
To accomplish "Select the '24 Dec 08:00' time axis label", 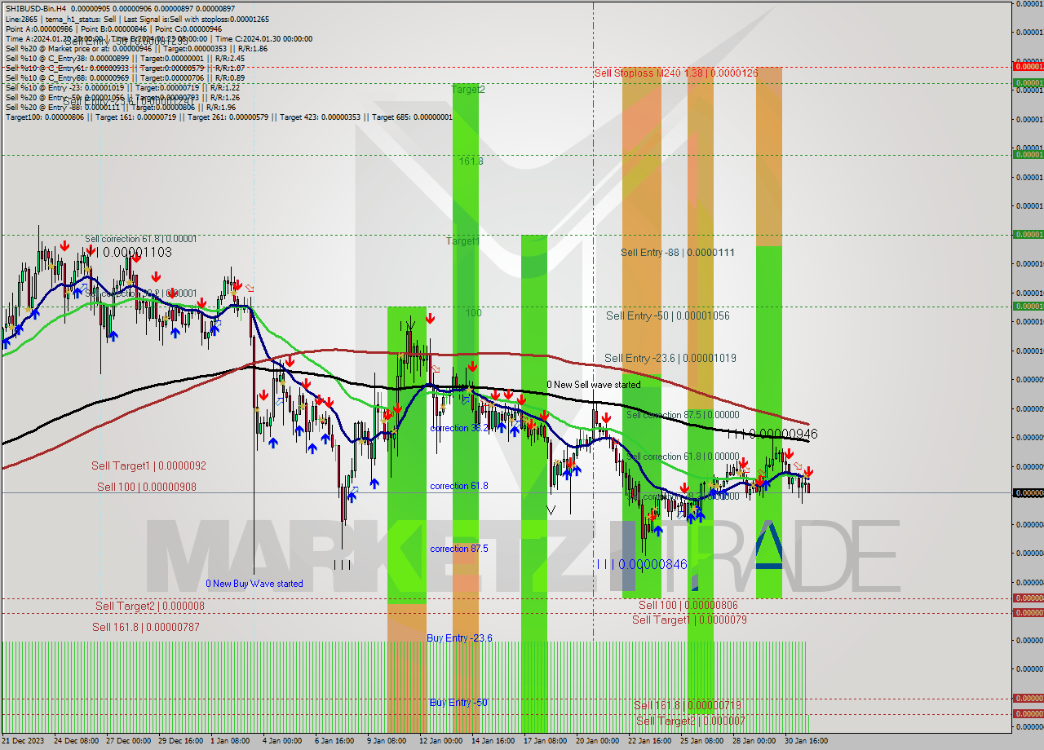I will click(77, 741).
